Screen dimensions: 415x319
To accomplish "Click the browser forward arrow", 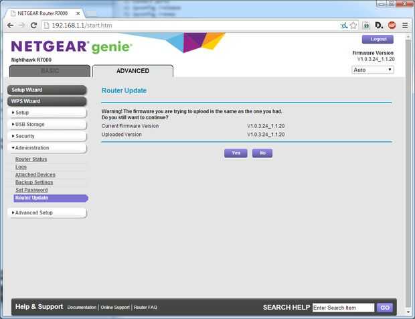I will (x=22, y=25).
